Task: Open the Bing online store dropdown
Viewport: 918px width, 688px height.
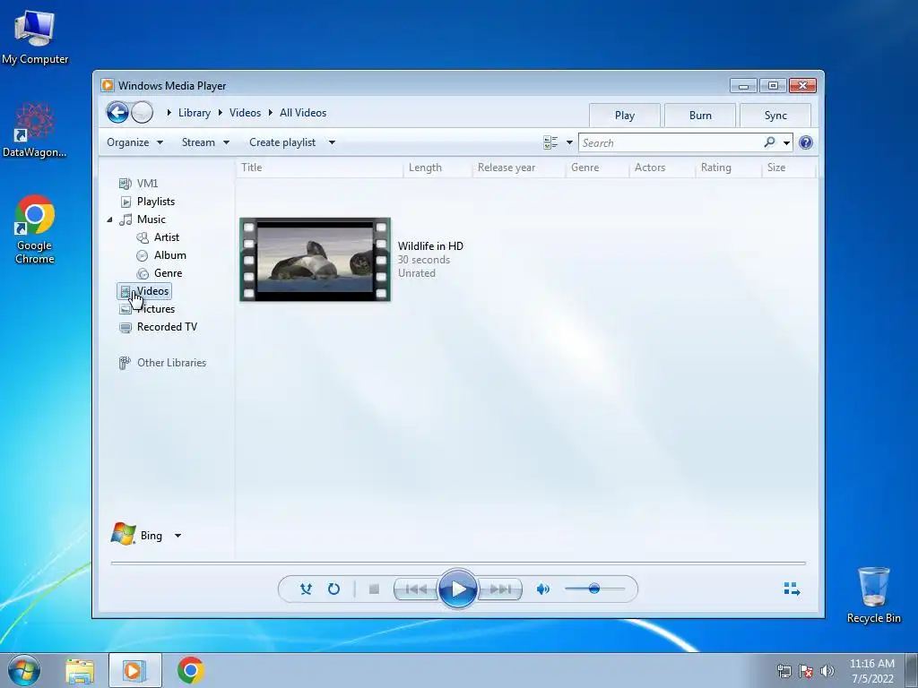Action: [178, 536]
